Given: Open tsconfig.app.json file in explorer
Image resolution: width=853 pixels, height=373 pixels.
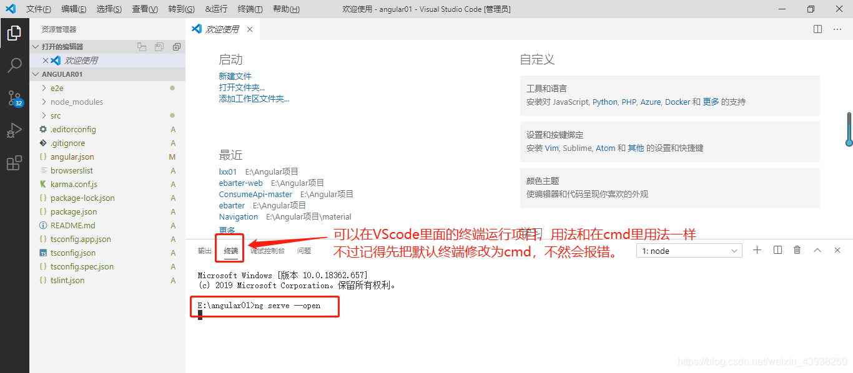Looking at the screenshot, I should (x=107, y=239).
